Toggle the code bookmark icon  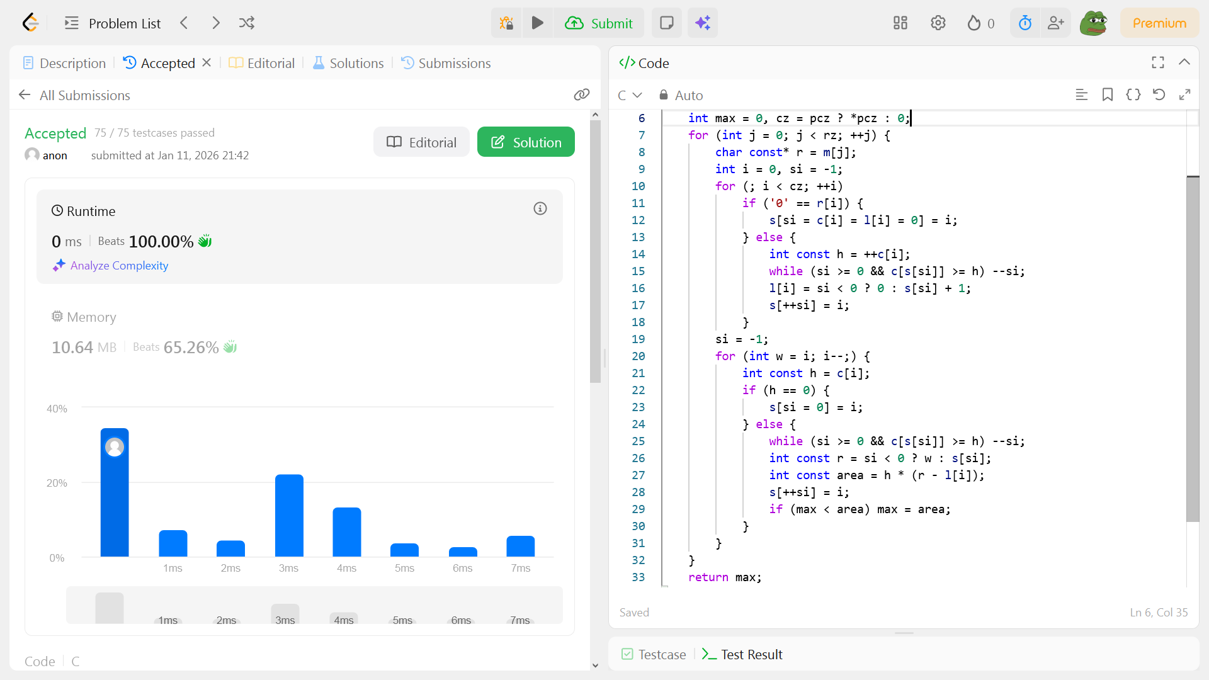pos(1107,95)
